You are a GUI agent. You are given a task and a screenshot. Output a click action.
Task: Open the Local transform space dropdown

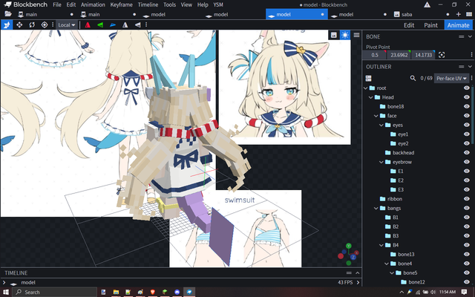66,25
